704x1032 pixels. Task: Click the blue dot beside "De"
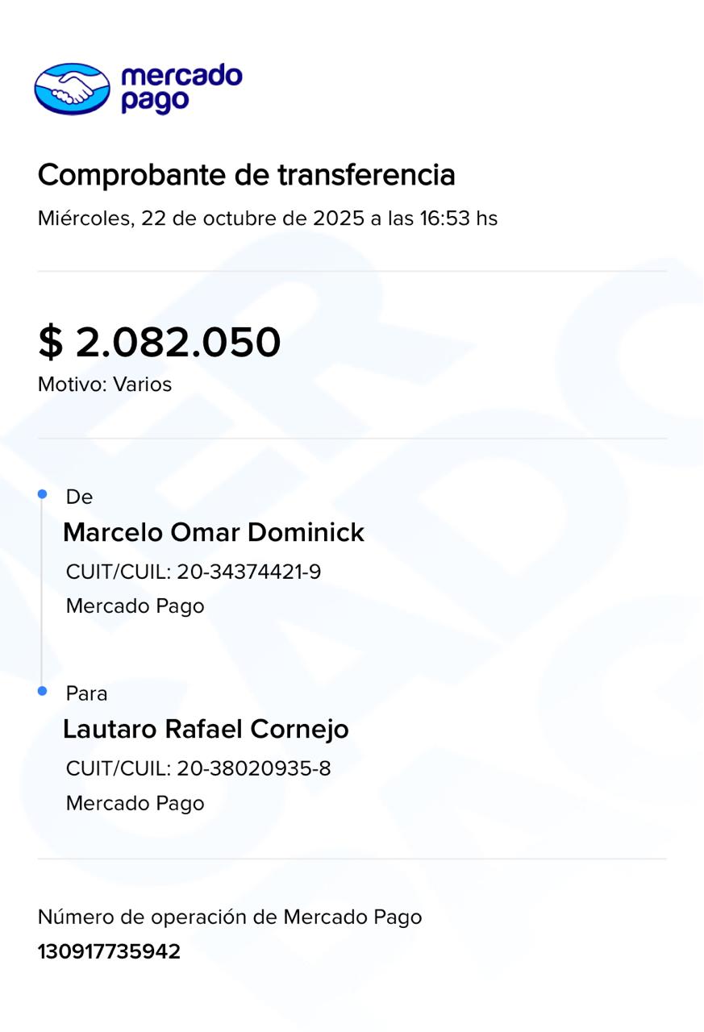click(x=43, y=494)
